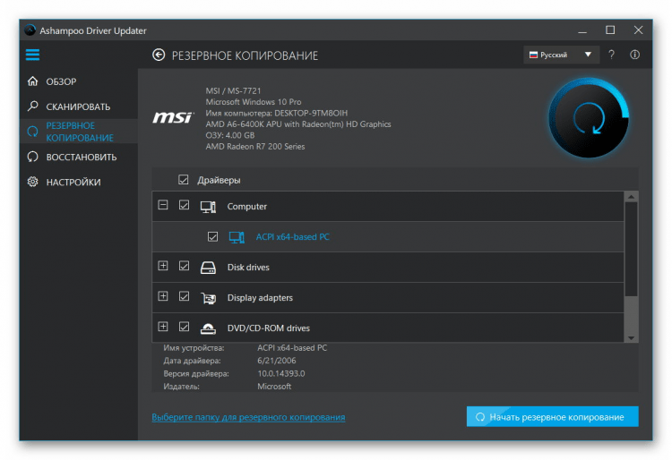The height and width of the screenshot is (460, 672).
Task: Click Начать резервное копирование button
Action: coord(553,416)
